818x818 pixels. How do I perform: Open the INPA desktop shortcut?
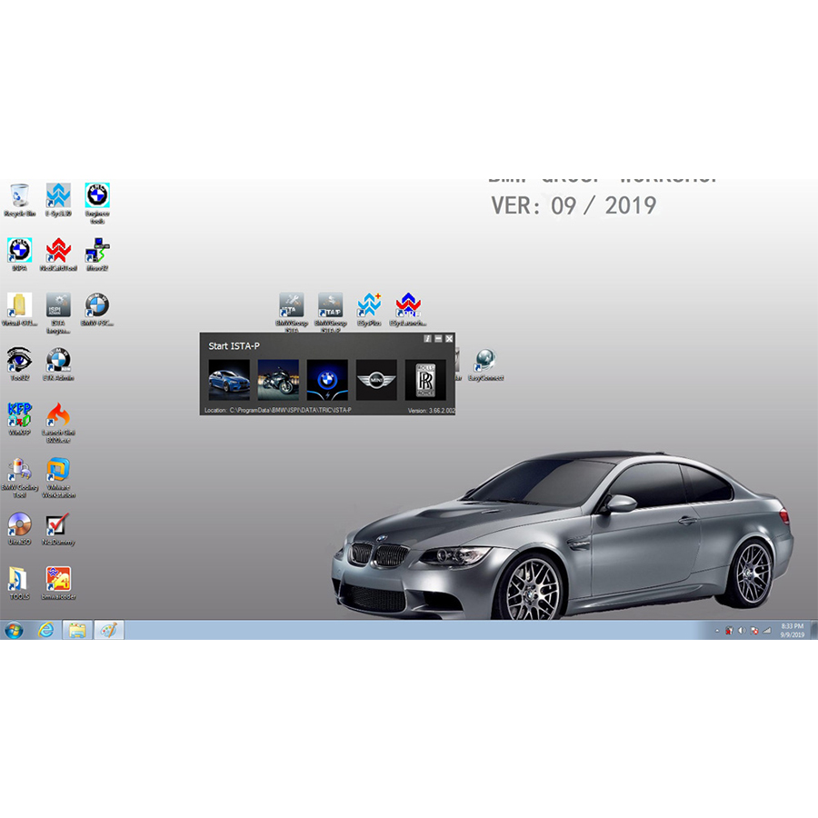[19, 251]
